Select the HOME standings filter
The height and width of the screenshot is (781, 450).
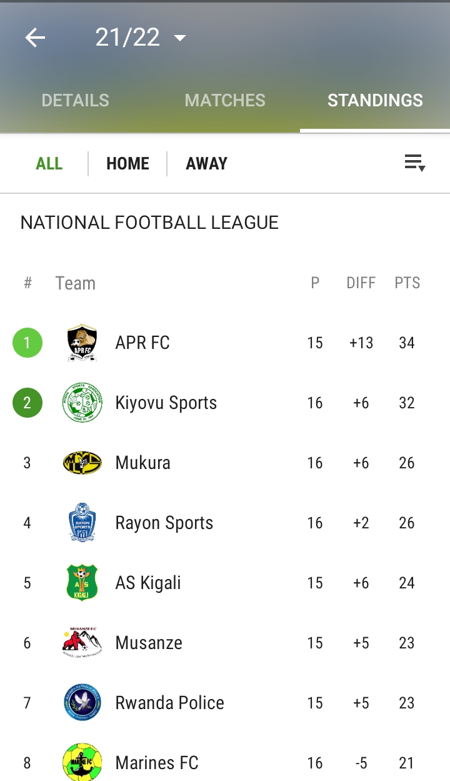[127, 164]
